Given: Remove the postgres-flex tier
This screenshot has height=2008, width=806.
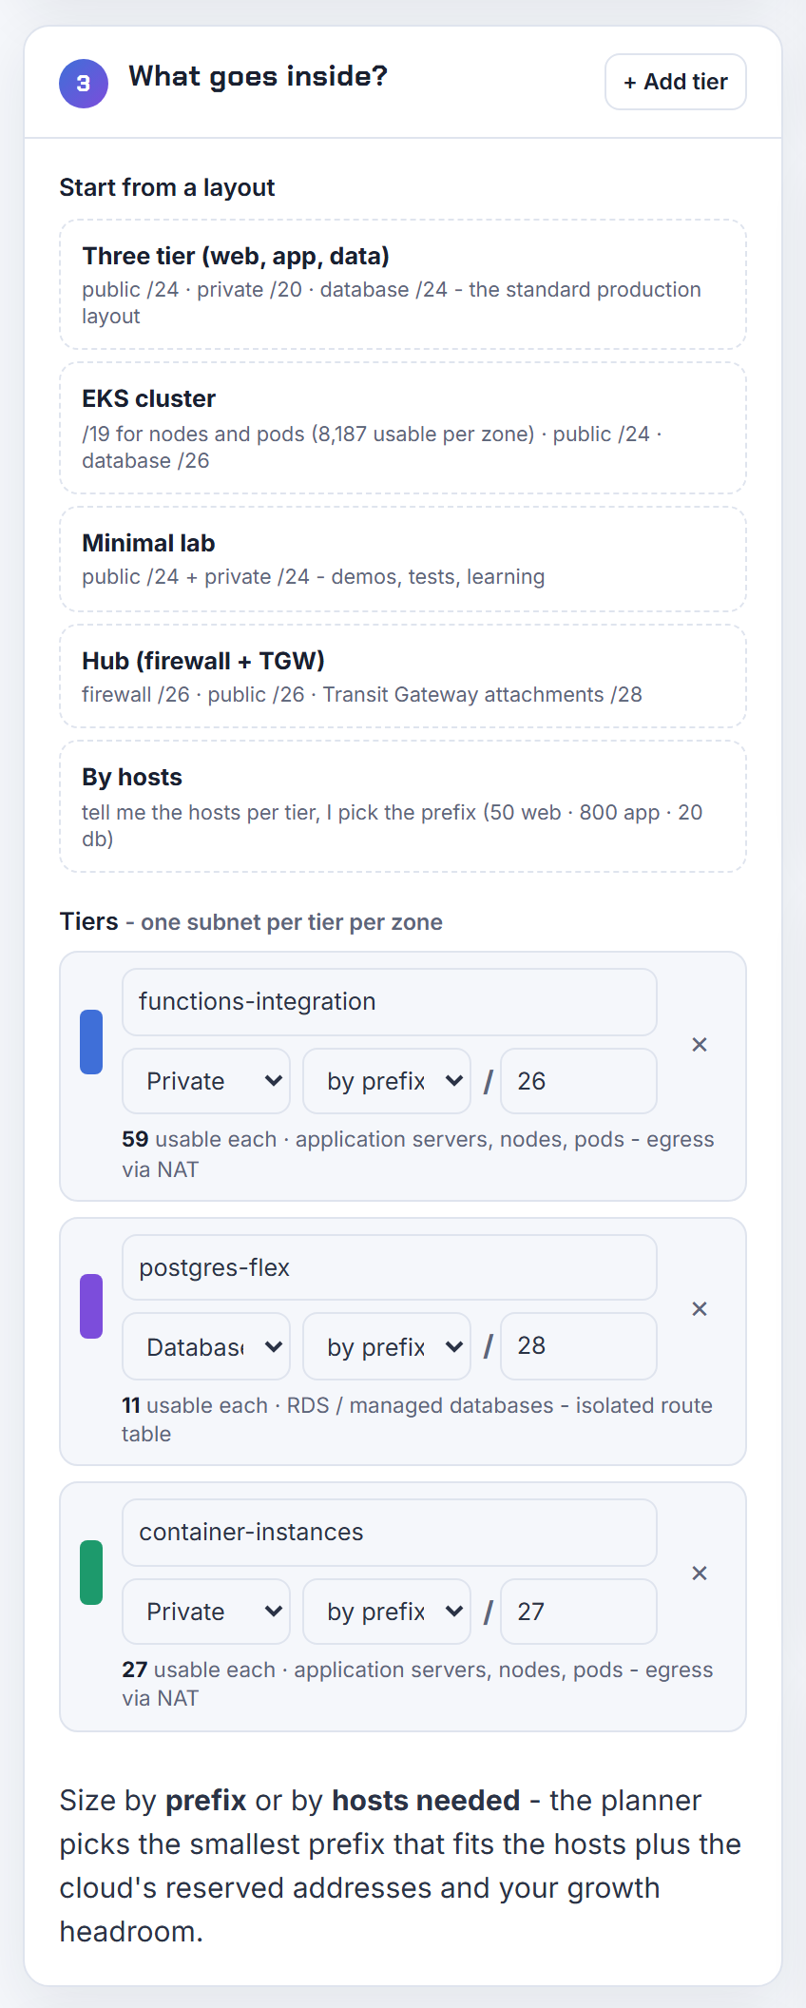Looking at the screenshot, I should coord(700,1309).
